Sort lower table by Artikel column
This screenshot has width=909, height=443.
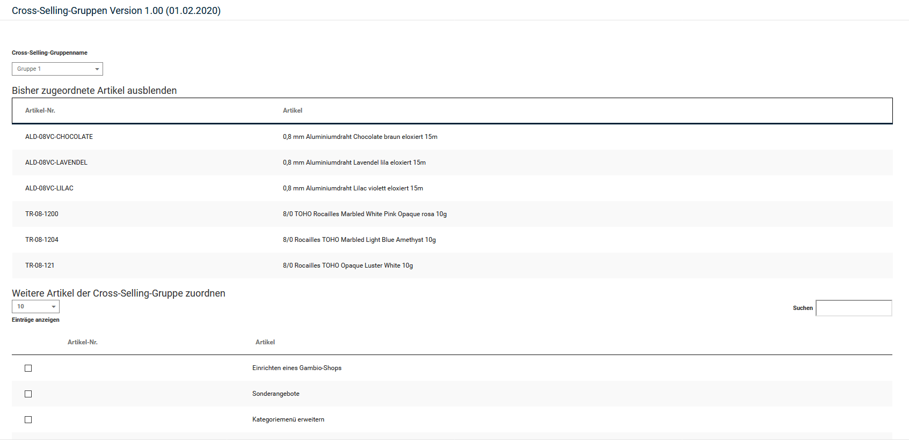click(265, 342)
